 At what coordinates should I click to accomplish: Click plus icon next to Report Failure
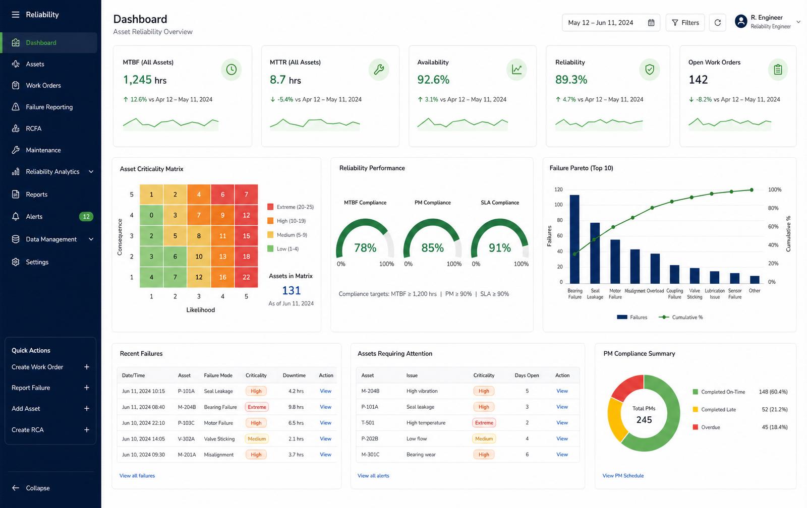(87, 388)
